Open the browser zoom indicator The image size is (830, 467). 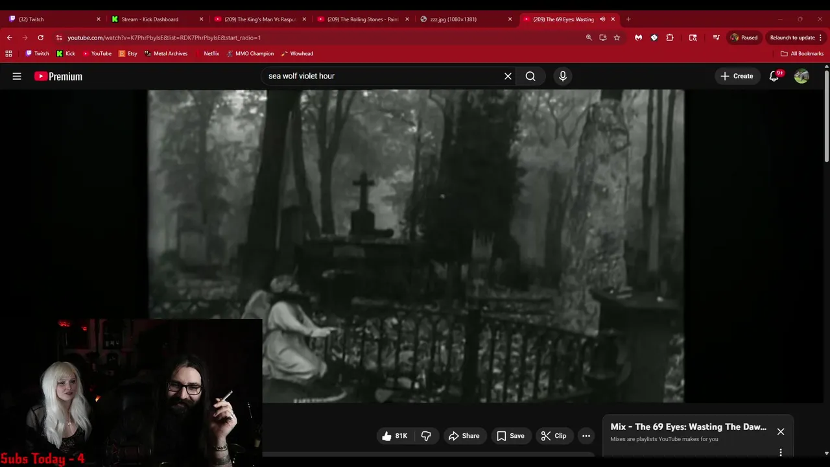(x=589, y=38)
